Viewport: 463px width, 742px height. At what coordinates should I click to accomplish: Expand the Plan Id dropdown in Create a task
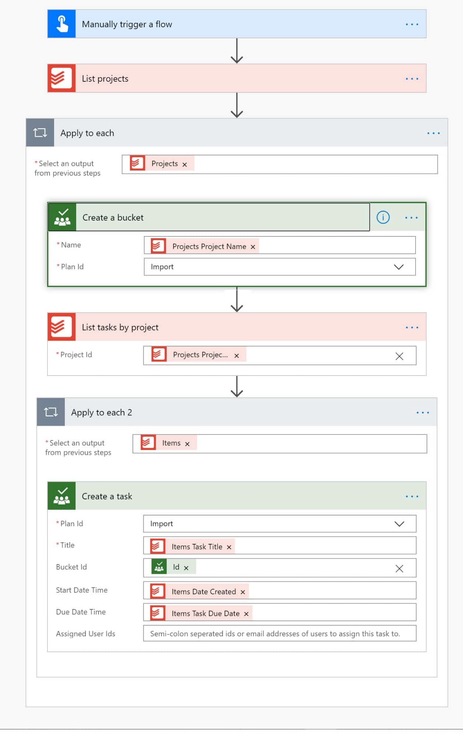[x=280, y=524]
